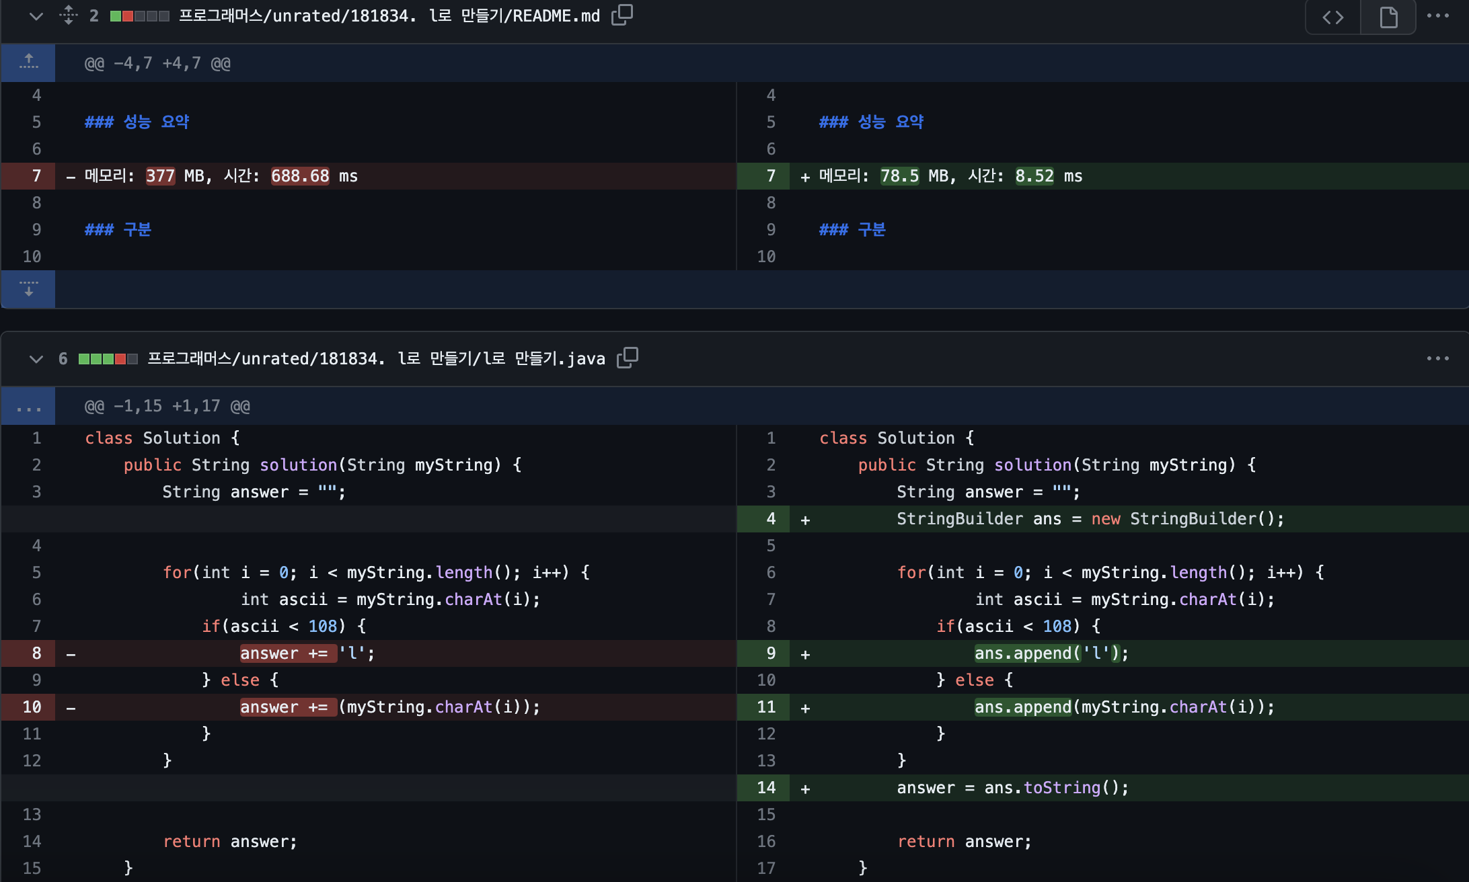Copy README.md file path to clipboard
Viewport: 1469px width, 882px height.
point(622,15)
